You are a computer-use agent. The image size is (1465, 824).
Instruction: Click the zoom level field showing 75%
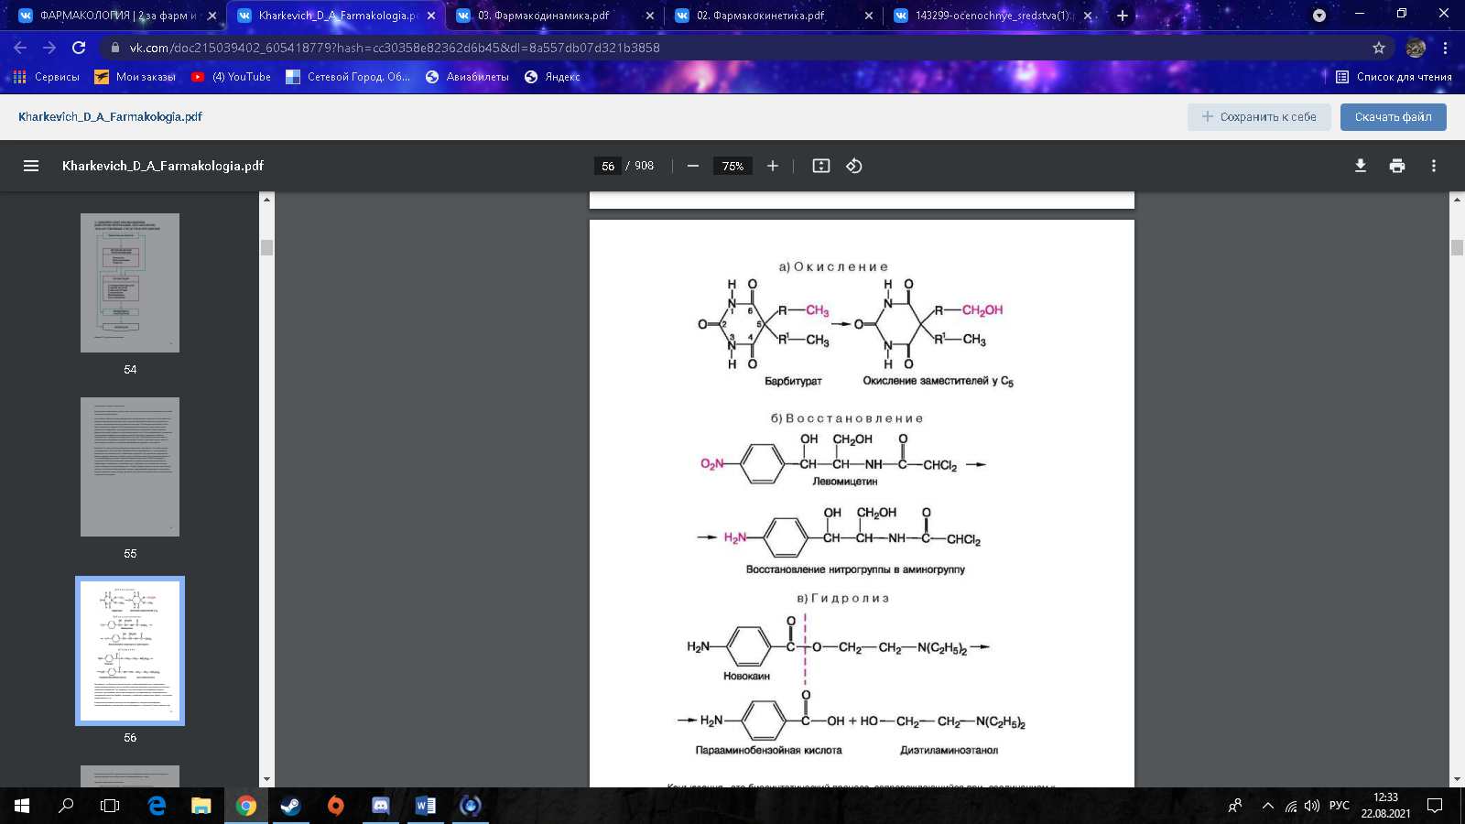coord(732,166)
